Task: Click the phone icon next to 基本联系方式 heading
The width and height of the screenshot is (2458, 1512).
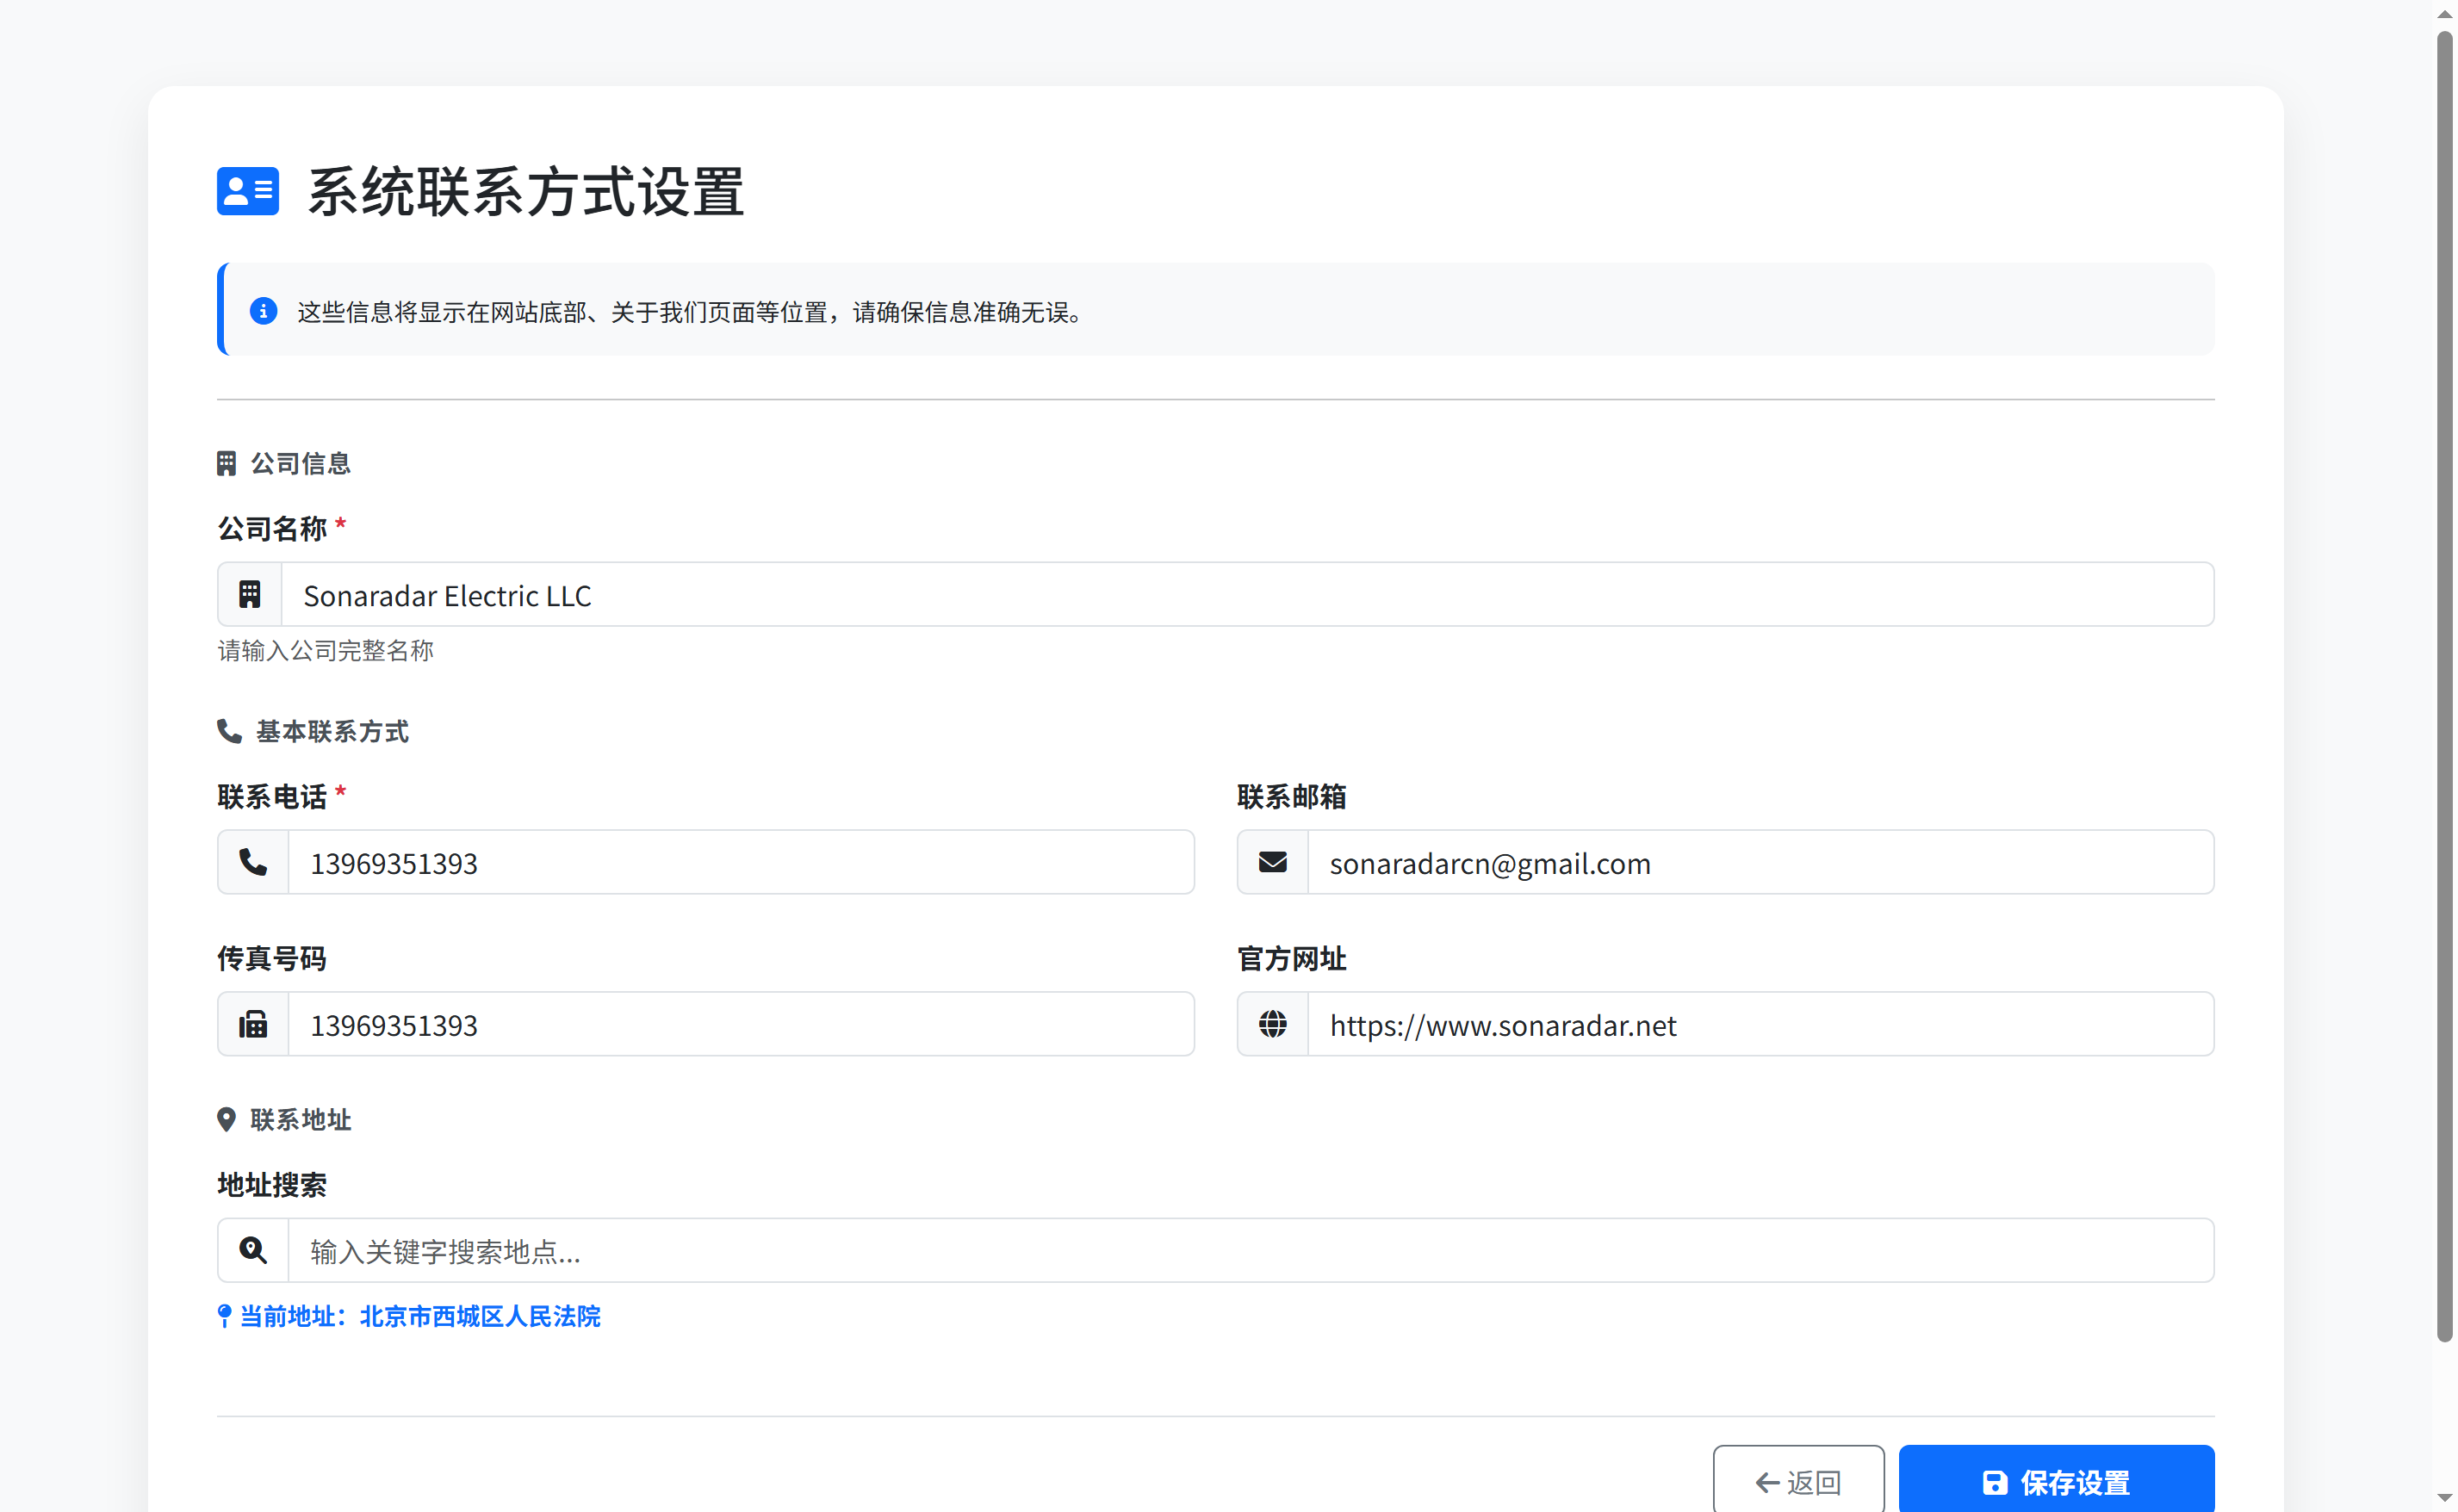Action: click(x=228, y=731)
